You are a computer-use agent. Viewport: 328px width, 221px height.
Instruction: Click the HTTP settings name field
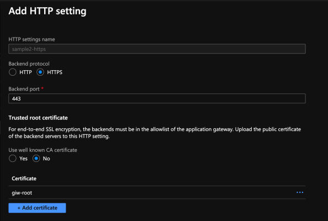coord(157,49)
